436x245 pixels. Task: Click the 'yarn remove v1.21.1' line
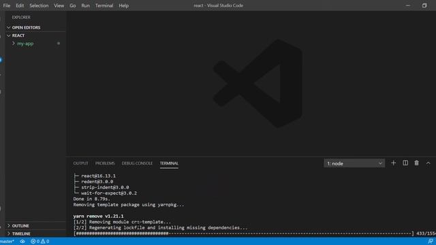(98, 216)
